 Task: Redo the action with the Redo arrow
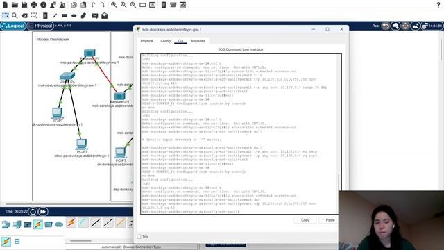(x=103, y=5)
